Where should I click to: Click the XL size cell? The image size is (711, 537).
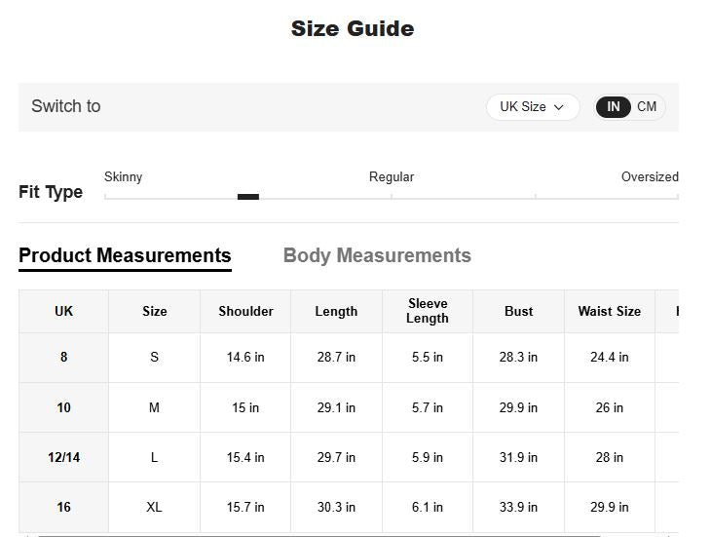pyautogui.click(x=154, y=507)
